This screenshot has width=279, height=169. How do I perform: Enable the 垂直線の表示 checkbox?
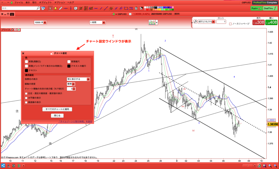(26, 102)
